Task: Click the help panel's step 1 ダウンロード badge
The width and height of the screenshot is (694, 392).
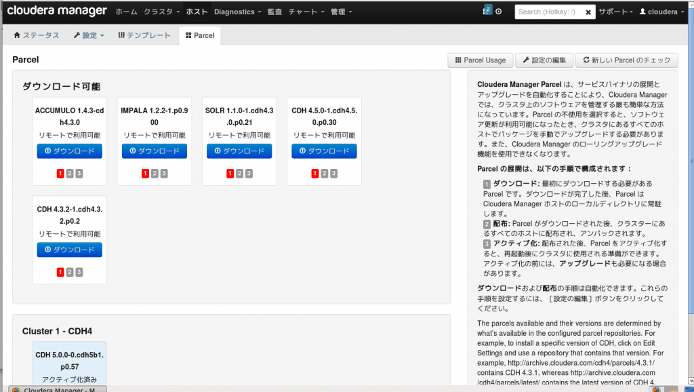Action: [487, 184]
